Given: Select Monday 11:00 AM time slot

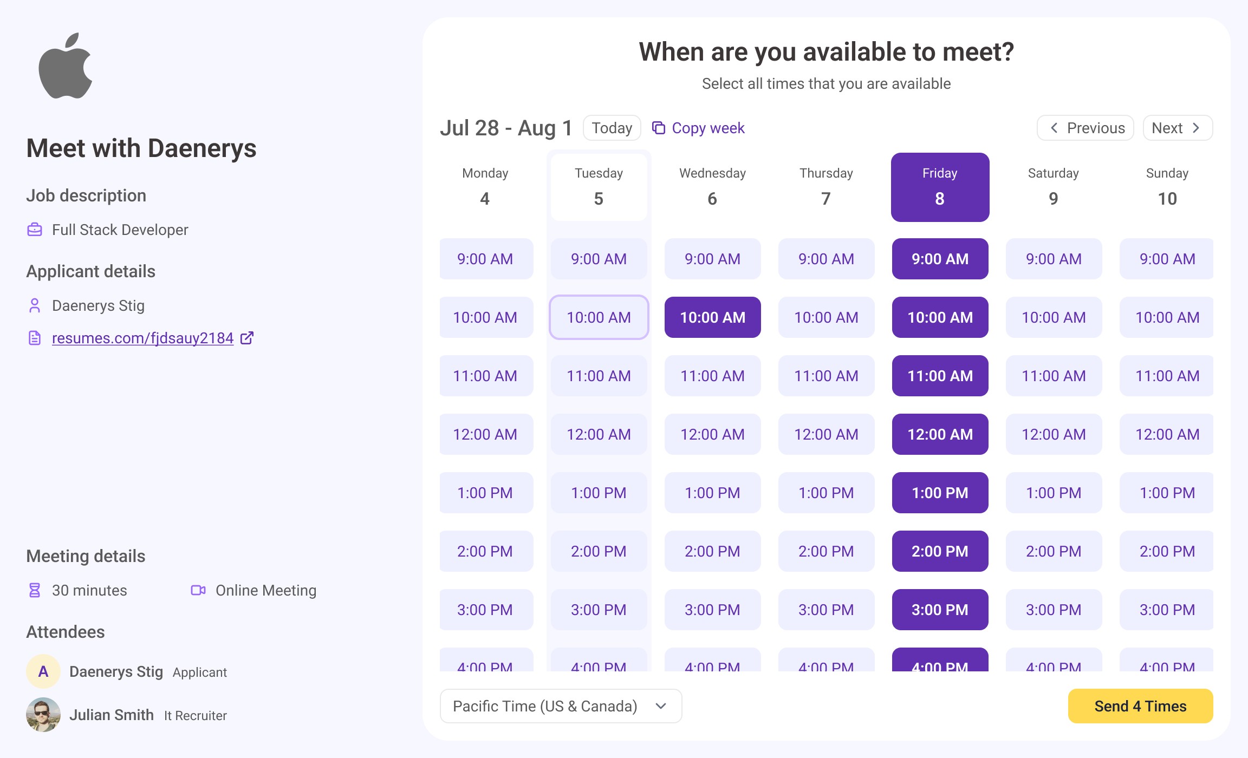Looking at the screenshot, I should 485,376.
